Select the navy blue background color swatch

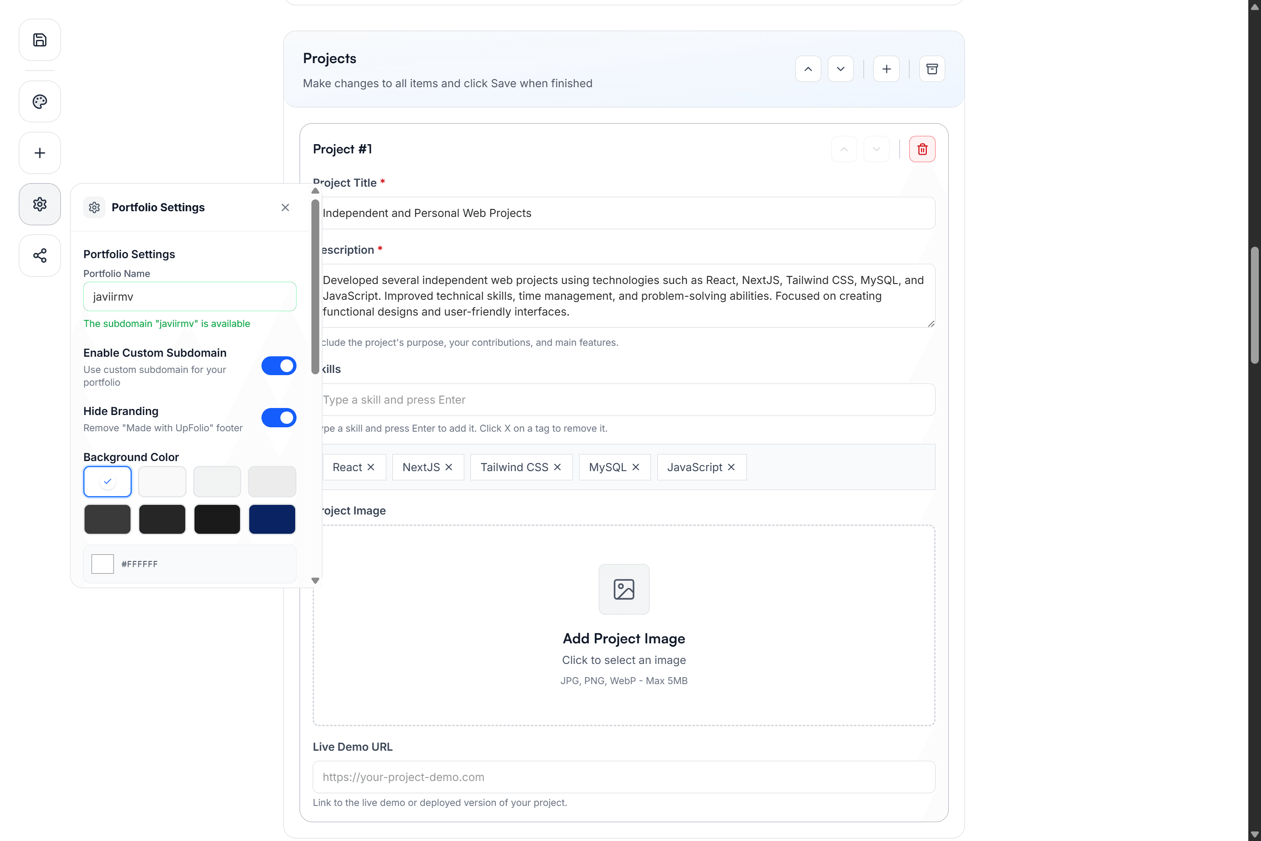point(272,518)
